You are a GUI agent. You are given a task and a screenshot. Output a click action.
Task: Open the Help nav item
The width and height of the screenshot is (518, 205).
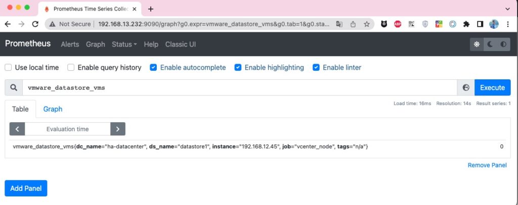[x=151, y=44]
